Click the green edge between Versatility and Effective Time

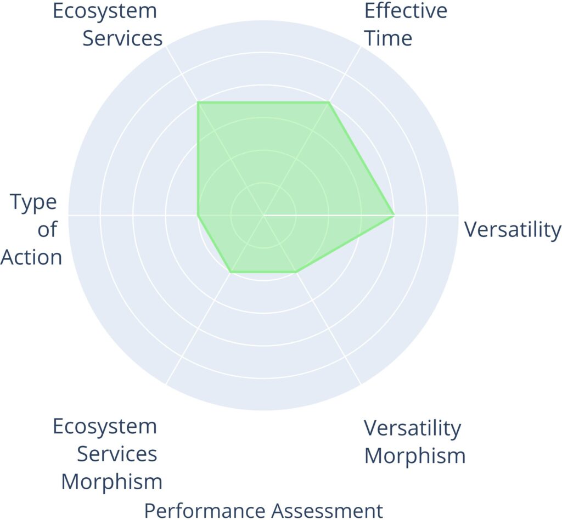tap(361, 159)
